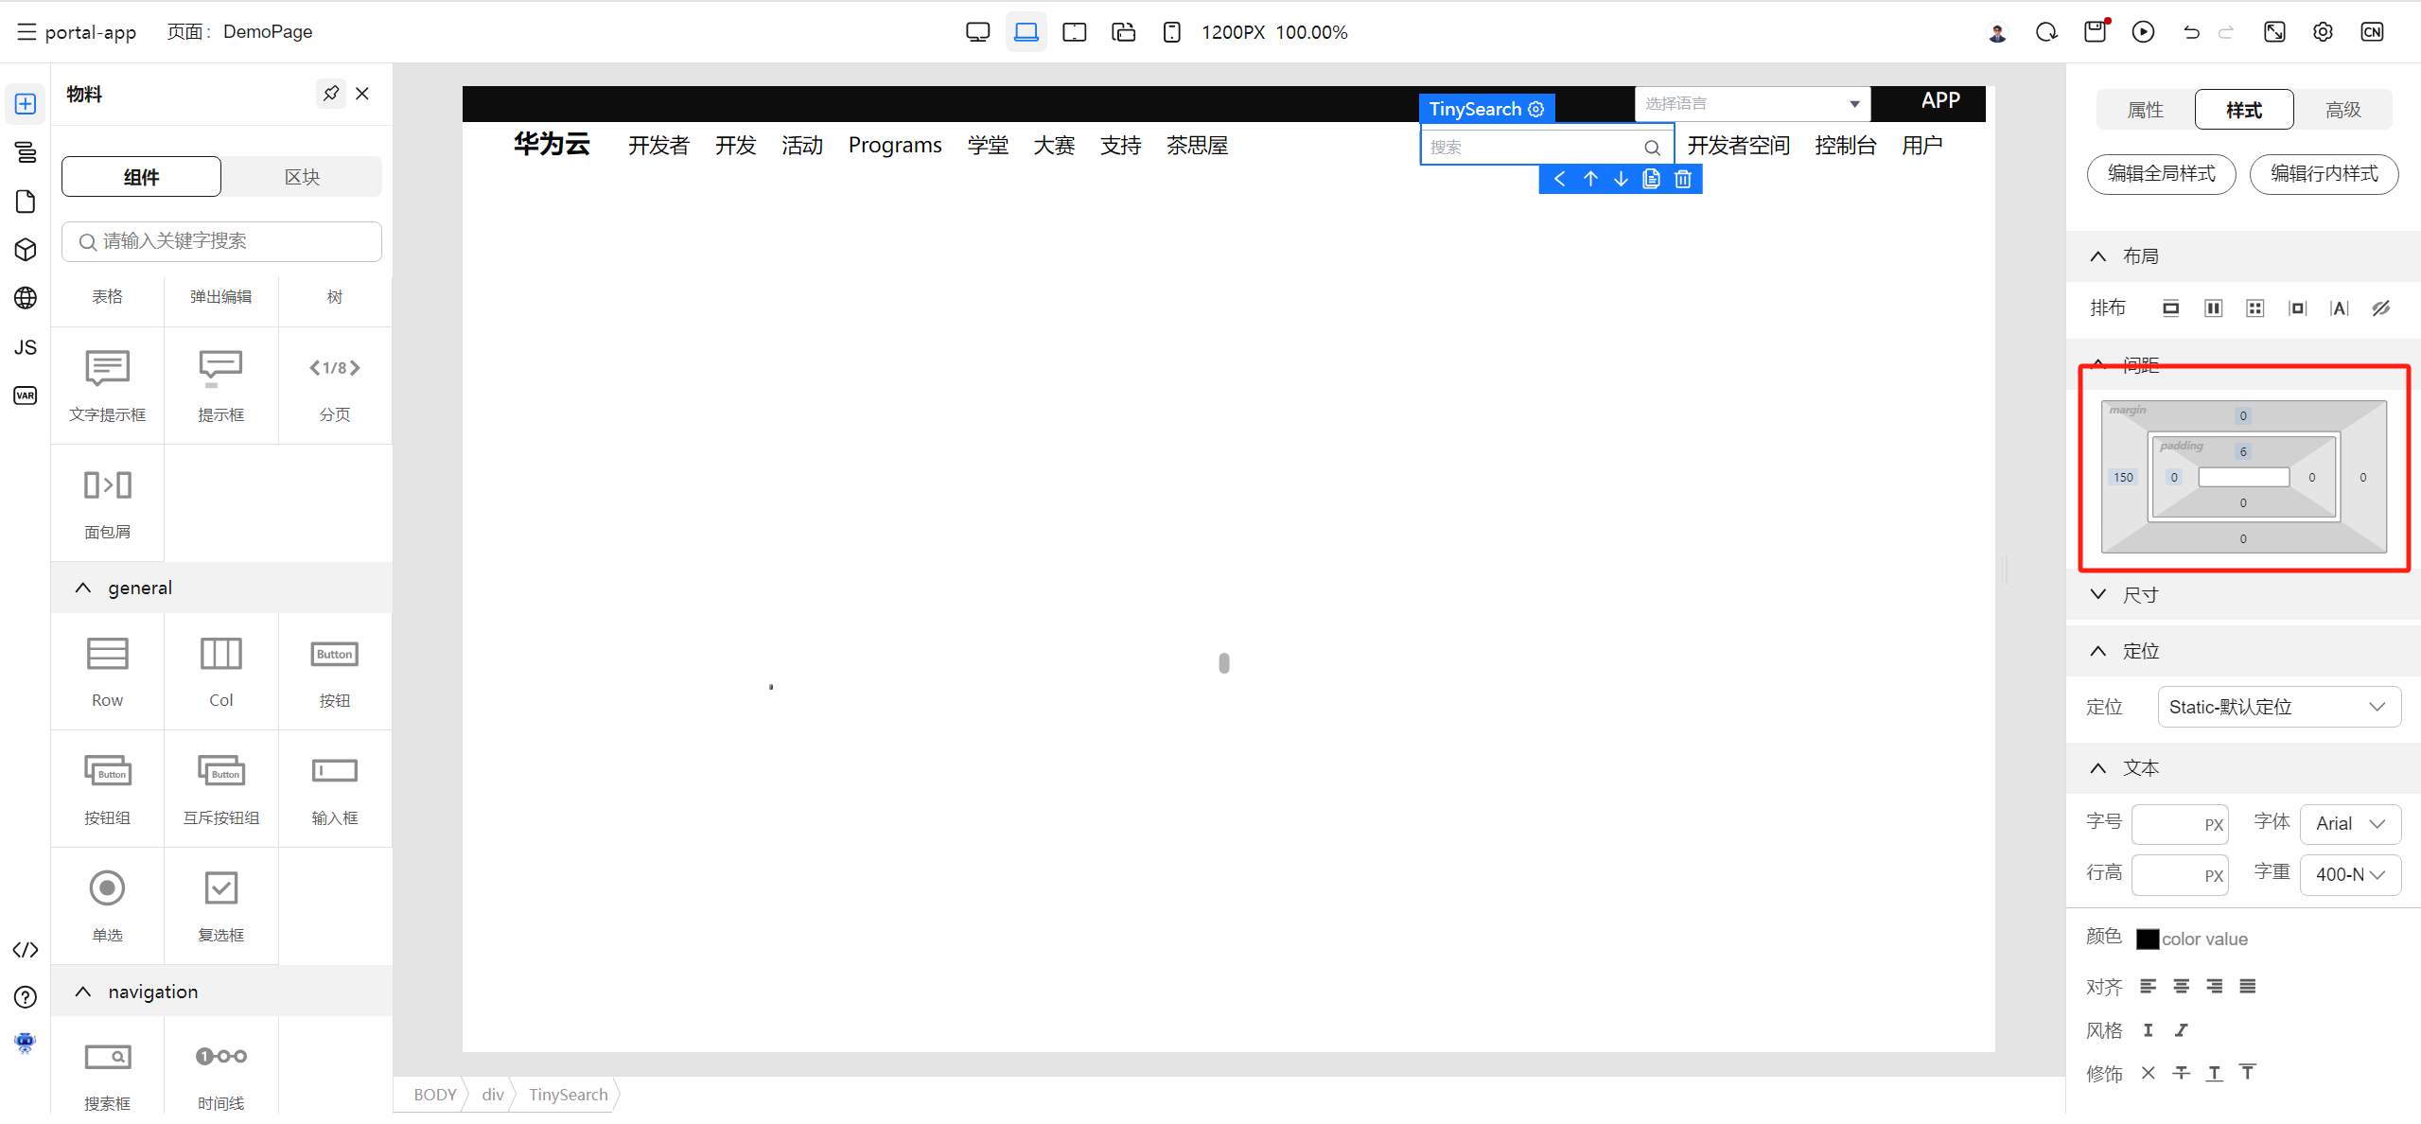This screenshot has width=2421, height=1124.
Task: Click the black text color swatch
Action: coord(2147,939)
